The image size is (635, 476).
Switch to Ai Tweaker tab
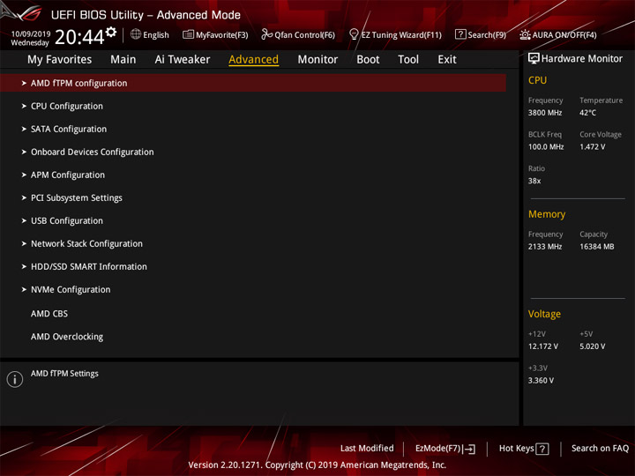[x=183, y=60]
